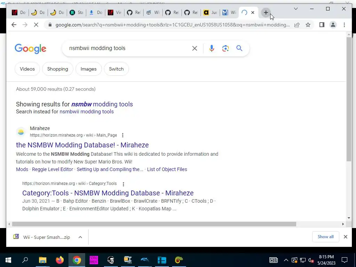Open 'the NSMBW Modding Database!' result
This screenshot has width=356, height=267.
coord(82,145)
